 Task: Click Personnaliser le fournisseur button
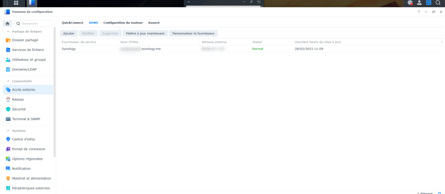pos(194,33)
